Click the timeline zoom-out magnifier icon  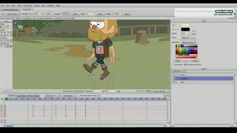click(168, 96)
